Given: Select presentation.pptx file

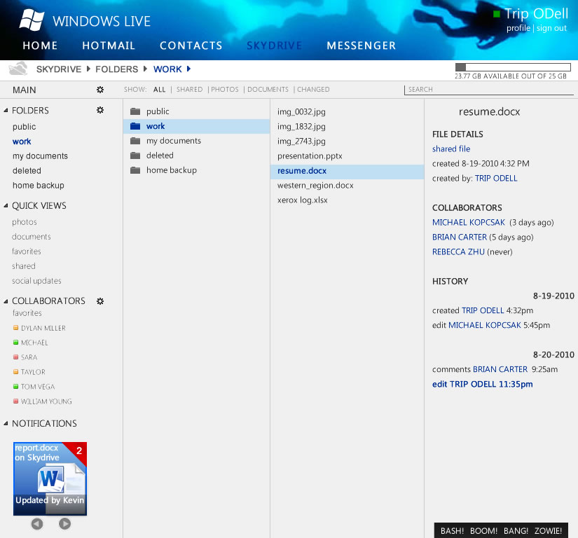Looking at the screenshot, I should (x=310, y=156).
